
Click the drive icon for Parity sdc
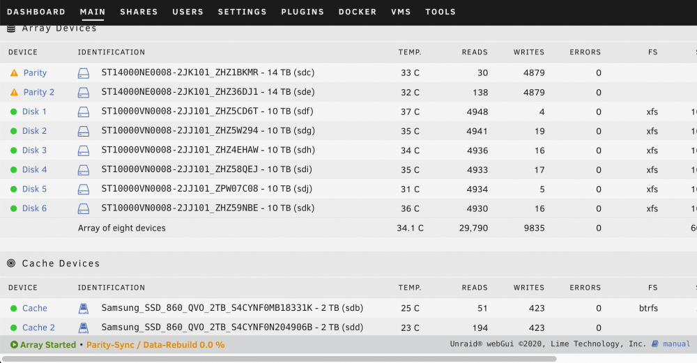tap(84, 73)
